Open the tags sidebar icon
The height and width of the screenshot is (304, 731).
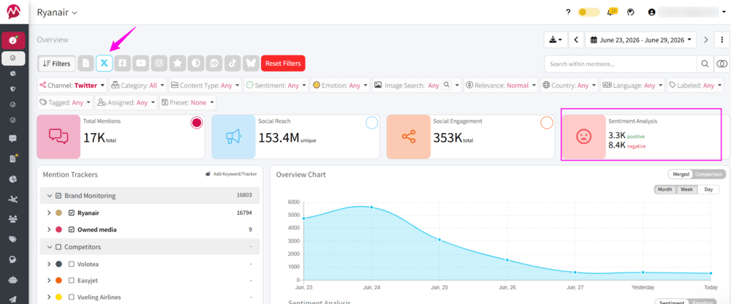pos(13,239)
